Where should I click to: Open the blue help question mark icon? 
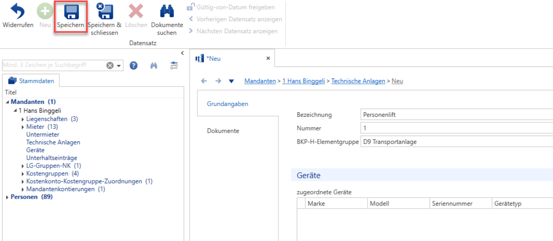pyautogui.click(x=133, y=65)
